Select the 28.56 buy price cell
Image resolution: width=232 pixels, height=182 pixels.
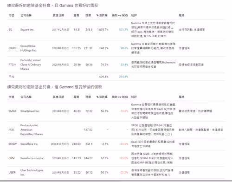coord(77,65)
